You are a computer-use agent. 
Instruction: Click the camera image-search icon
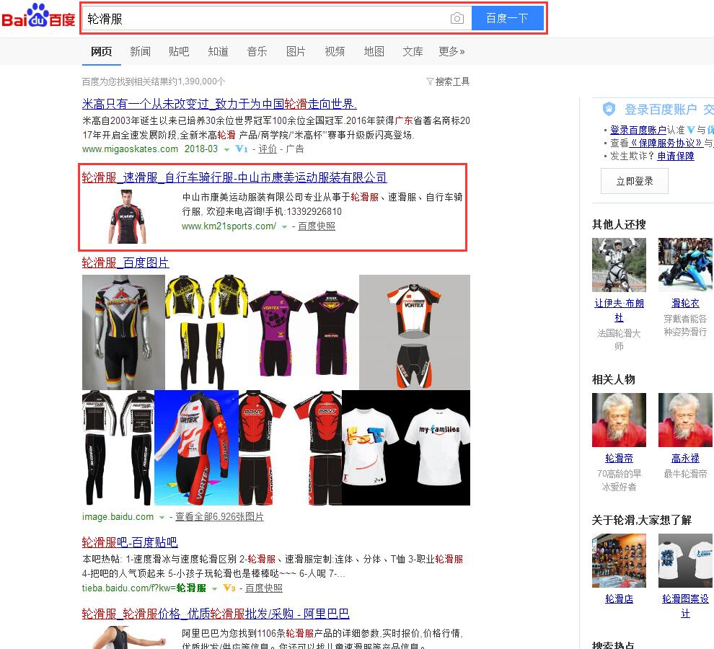coord(457,19)
